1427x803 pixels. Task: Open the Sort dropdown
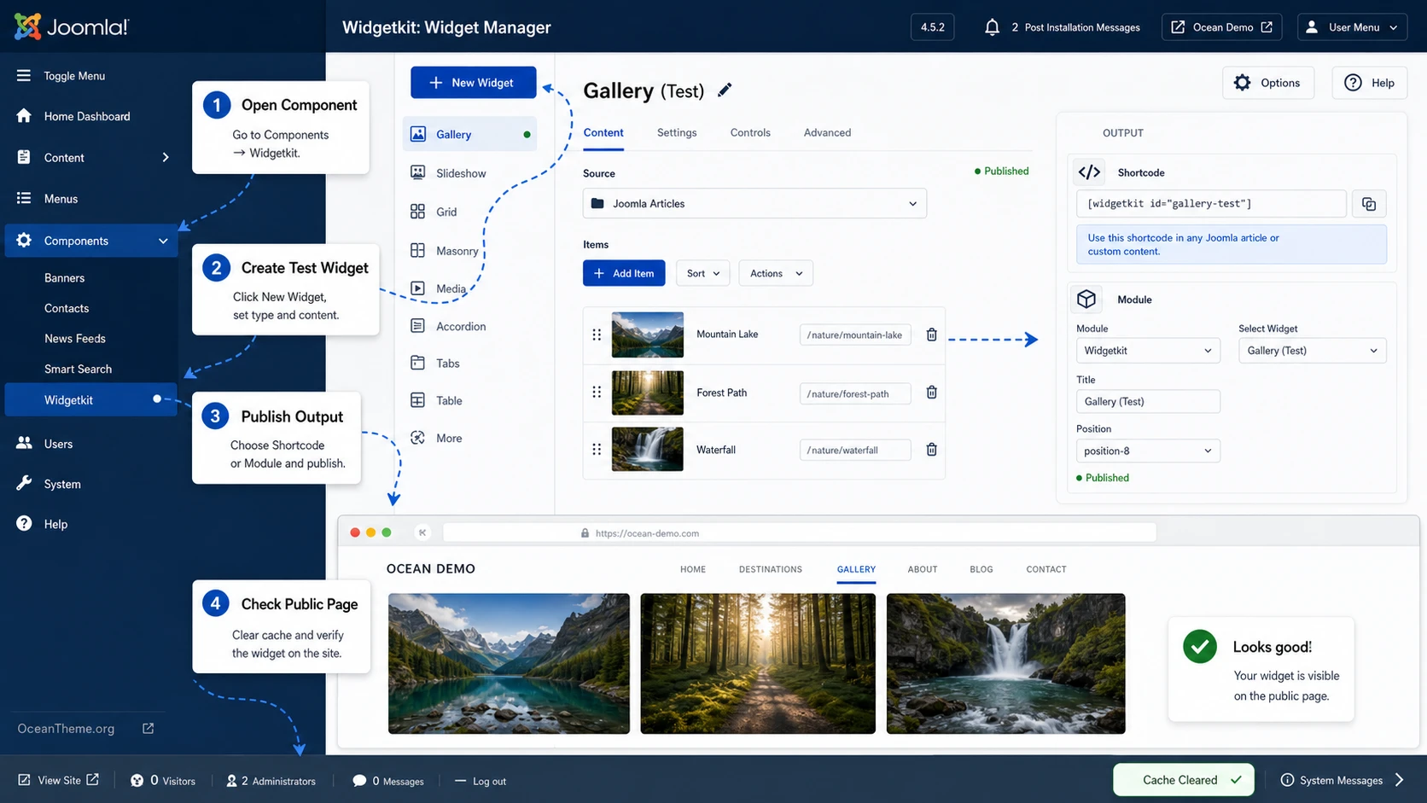point(703,273)
